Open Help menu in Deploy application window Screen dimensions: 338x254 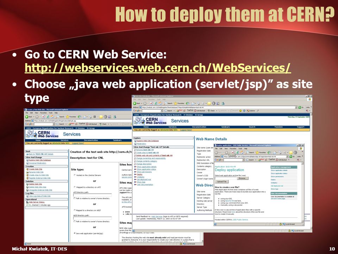click(x=245, y=149)
